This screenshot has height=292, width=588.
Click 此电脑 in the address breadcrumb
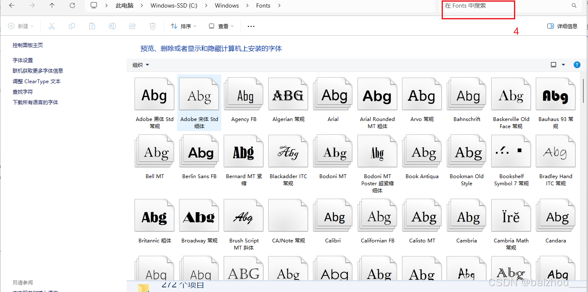coord(124,5)
